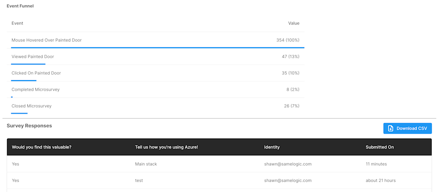Click the Submitted On column header
439x192 pixels.
tap(380, 147)
